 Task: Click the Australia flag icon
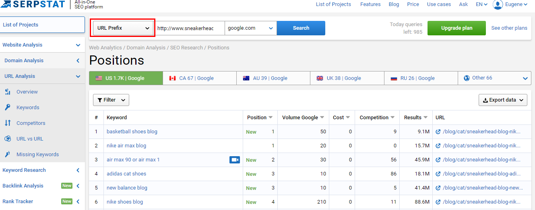coord(246,78)
